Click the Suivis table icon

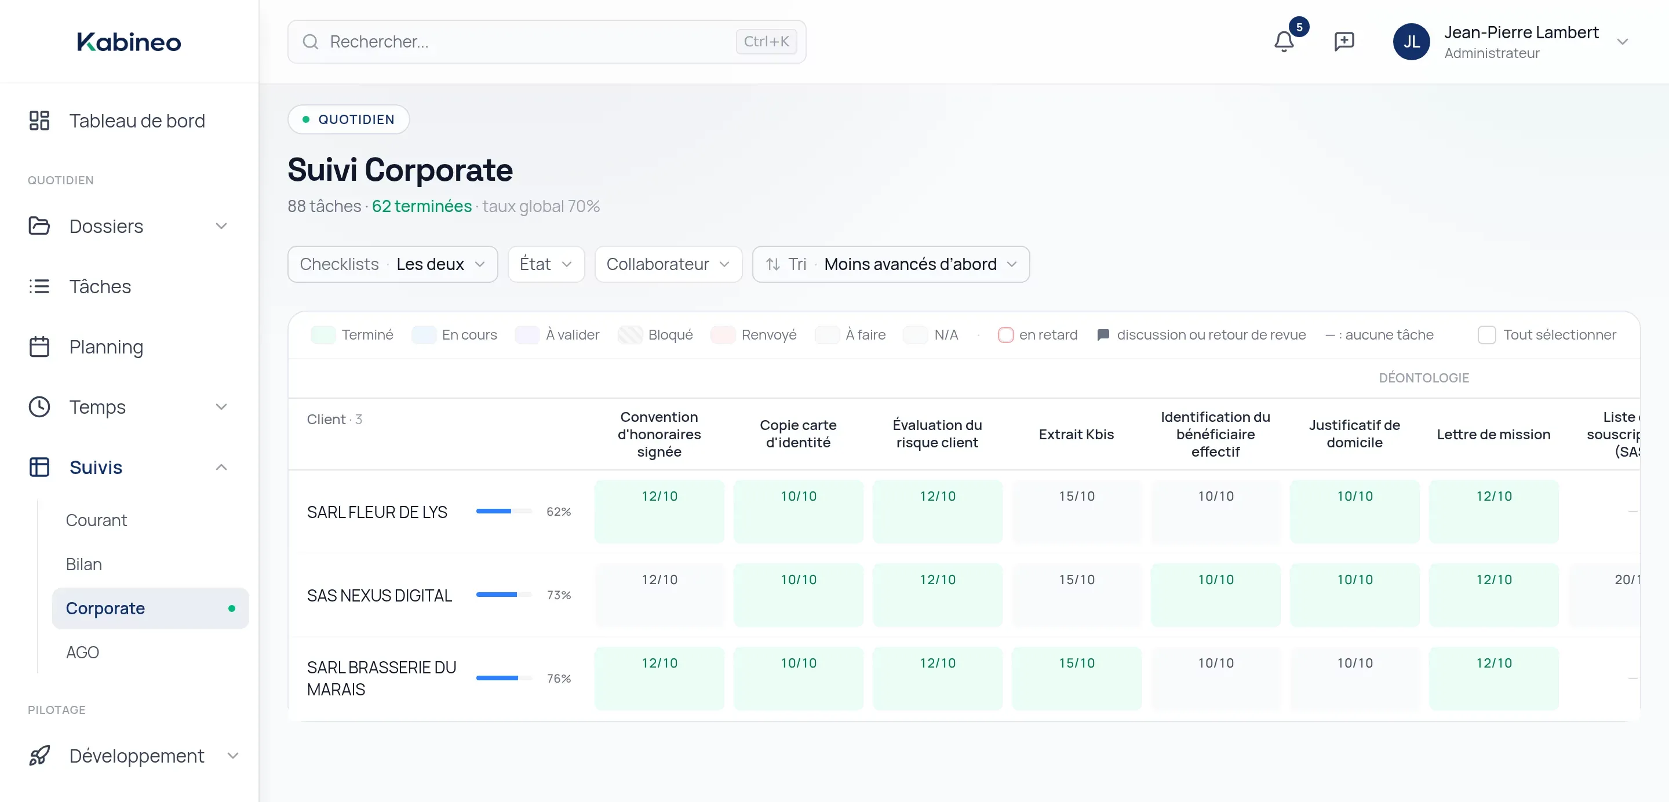39,467
